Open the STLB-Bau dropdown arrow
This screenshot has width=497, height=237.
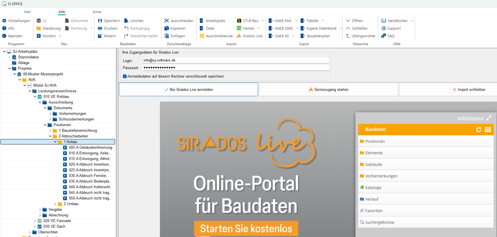point(263,21)
